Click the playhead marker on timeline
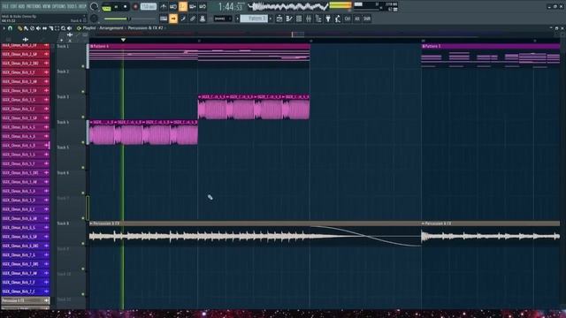 [x=123, y=40]
